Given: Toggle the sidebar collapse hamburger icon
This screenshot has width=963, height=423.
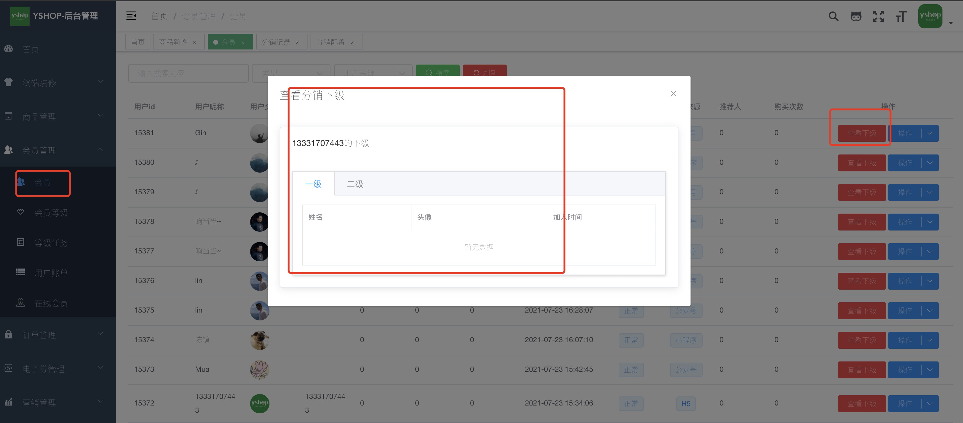Looking at the screenshot, I should 131,16.
